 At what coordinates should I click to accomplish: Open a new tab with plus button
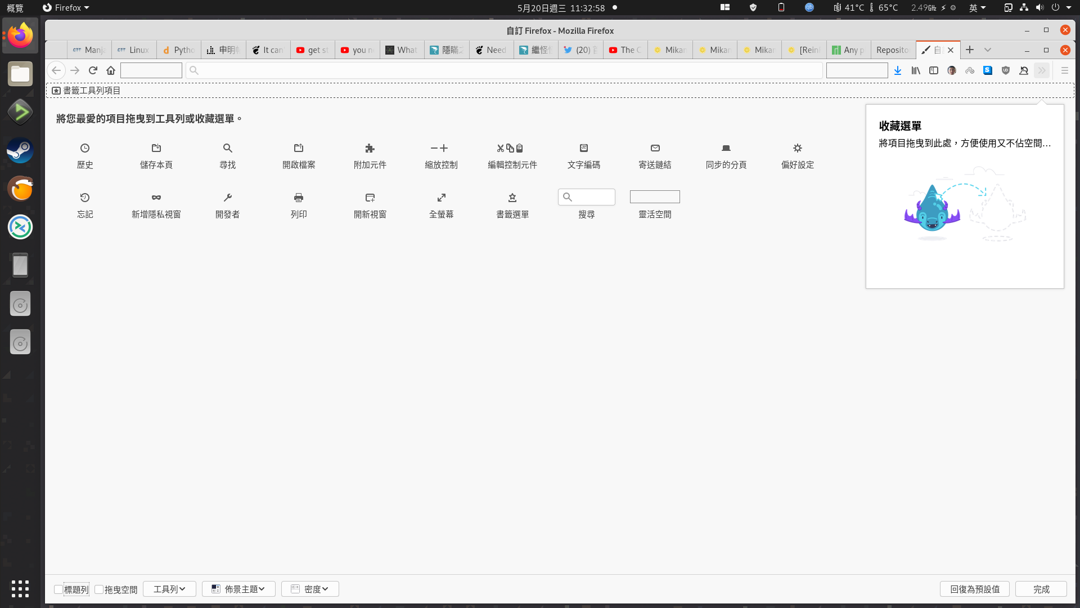tap(970, 50)
